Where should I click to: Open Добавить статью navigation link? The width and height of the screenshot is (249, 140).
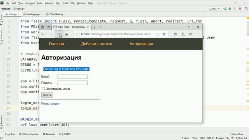[96, 44]
